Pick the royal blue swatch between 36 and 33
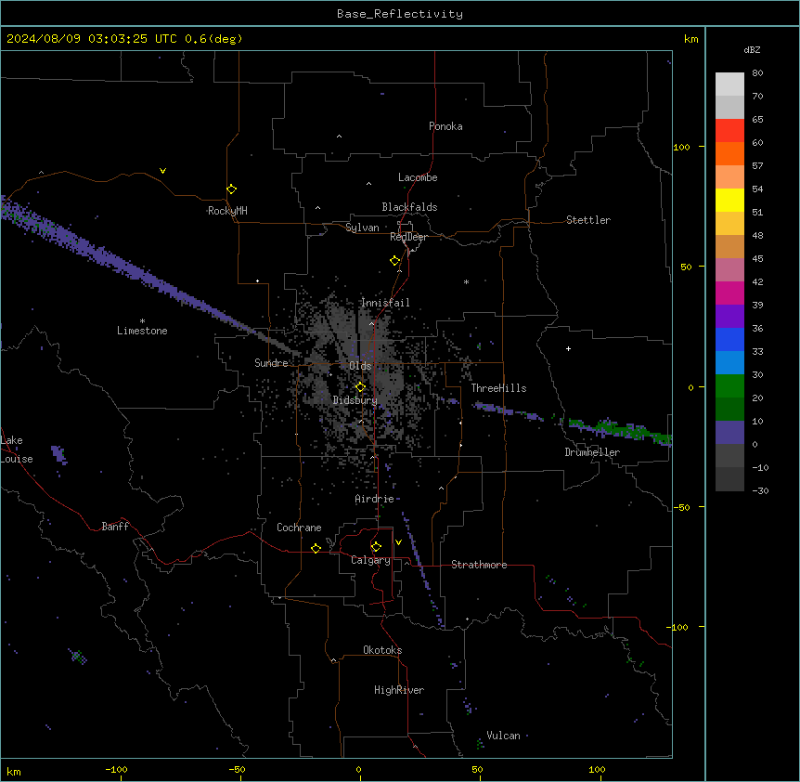This screenshot has height=782, width=800. [729, 339]
